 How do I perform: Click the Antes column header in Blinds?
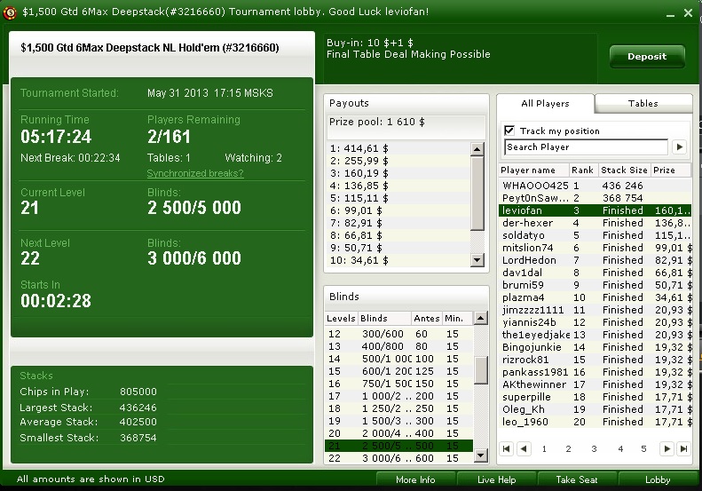[427, 318]
